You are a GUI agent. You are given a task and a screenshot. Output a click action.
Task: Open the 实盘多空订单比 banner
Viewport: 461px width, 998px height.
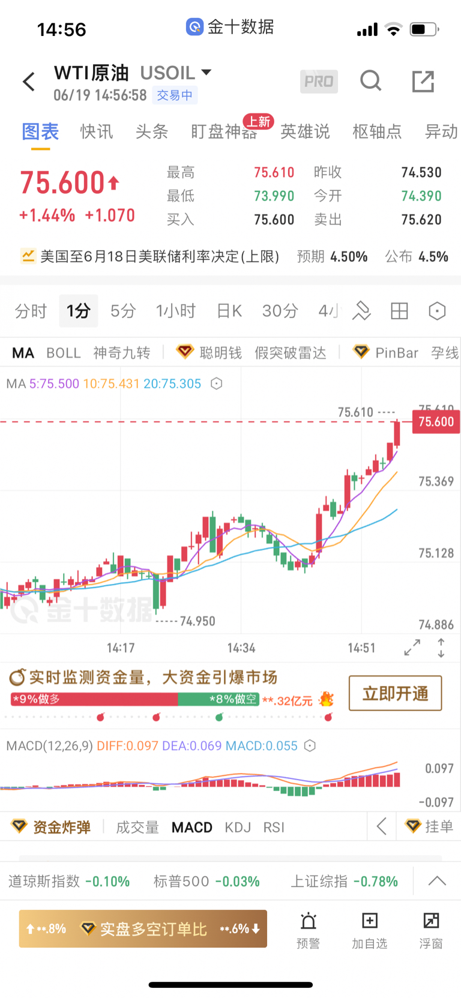(x=143, y=929)
